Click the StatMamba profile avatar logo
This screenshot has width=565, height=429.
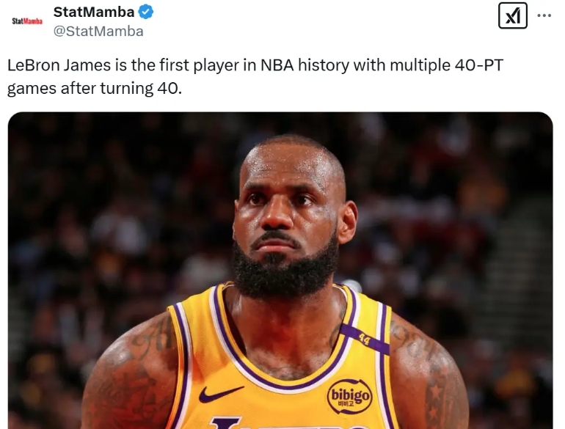27,21
